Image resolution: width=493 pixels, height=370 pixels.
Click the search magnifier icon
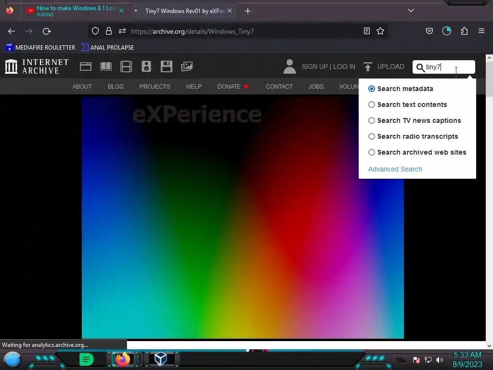[420, 67]
